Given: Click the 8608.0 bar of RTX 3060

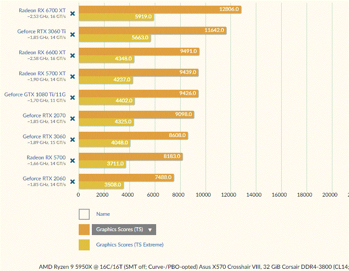Looking at the screenshot, I should pyautogui.click(x=133, y=135).
